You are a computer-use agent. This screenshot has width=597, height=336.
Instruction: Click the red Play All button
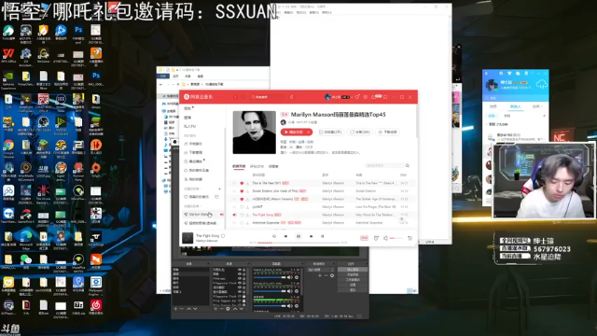click(x=293, y=133)
